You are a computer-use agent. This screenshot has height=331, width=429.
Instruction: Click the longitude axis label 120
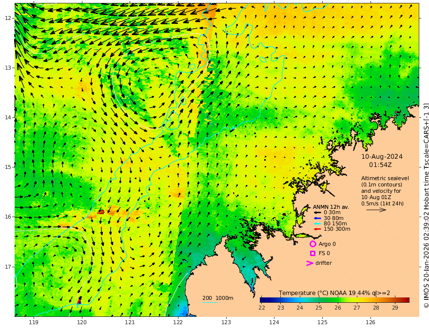coord(82,322)
